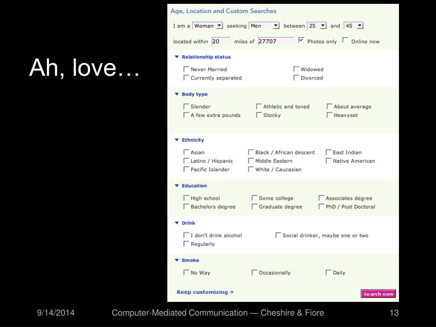This screenshot has height=327, width=436.
Task: Collapse the Relationship status section triangle
Action: click(x=177, y=57)
